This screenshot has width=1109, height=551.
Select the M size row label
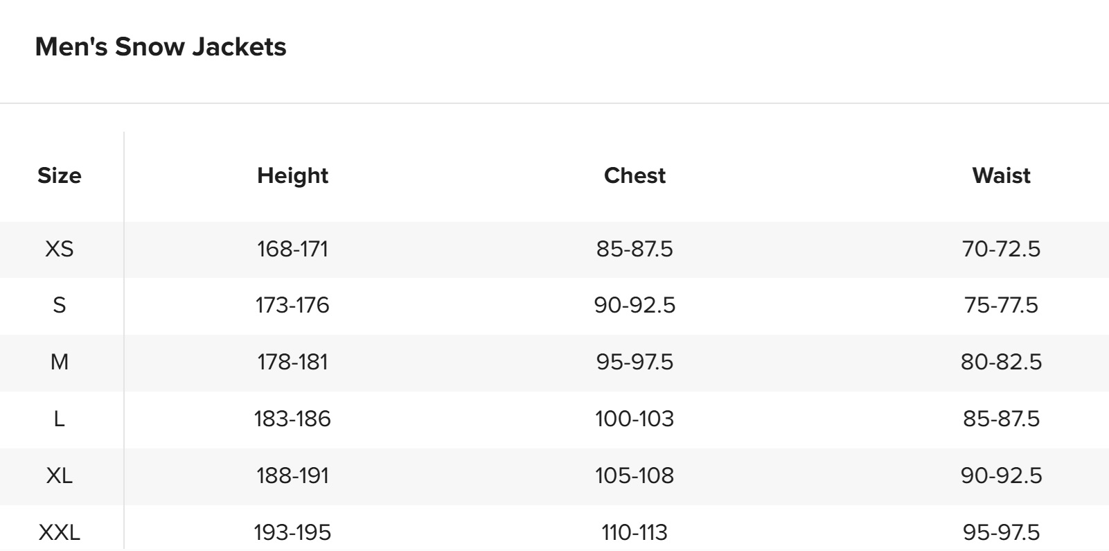click(x=60, y=362)
